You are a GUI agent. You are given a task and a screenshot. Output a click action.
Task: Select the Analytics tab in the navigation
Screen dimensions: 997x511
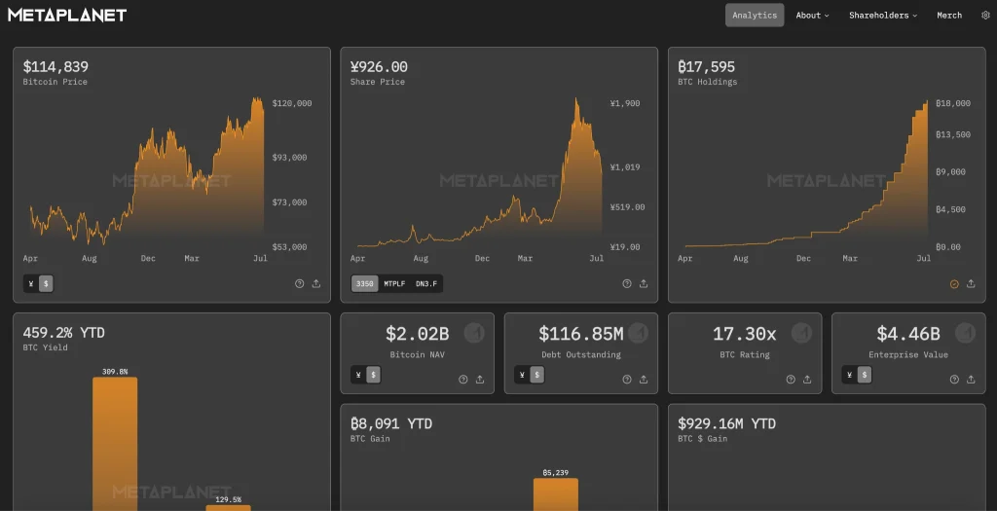point(755,16)
